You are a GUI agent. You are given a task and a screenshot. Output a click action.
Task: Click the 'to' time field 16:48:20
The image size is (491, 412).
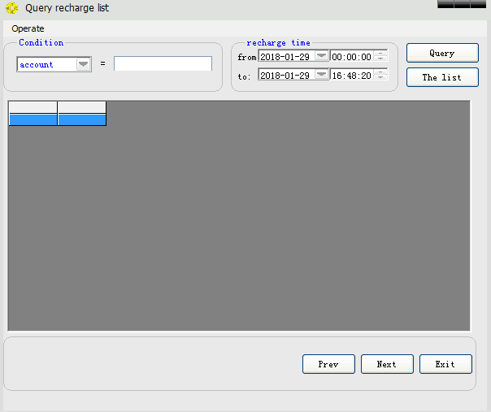tap(351, 75)
